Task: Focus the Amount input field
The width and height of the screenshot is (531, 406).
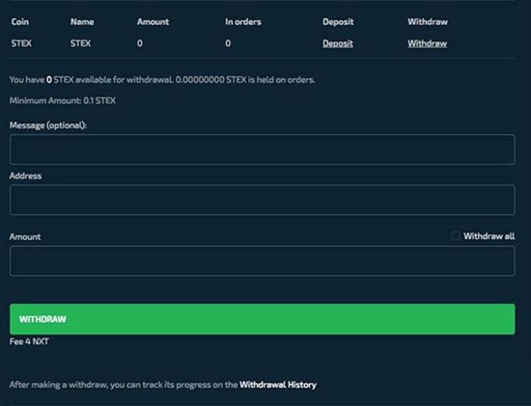Action: [x=263, y=260]
